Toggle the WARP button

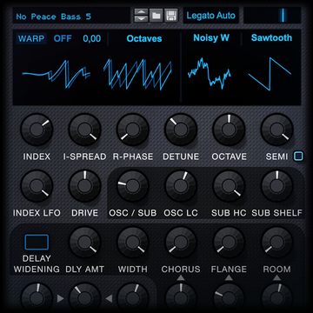[31, 38]
